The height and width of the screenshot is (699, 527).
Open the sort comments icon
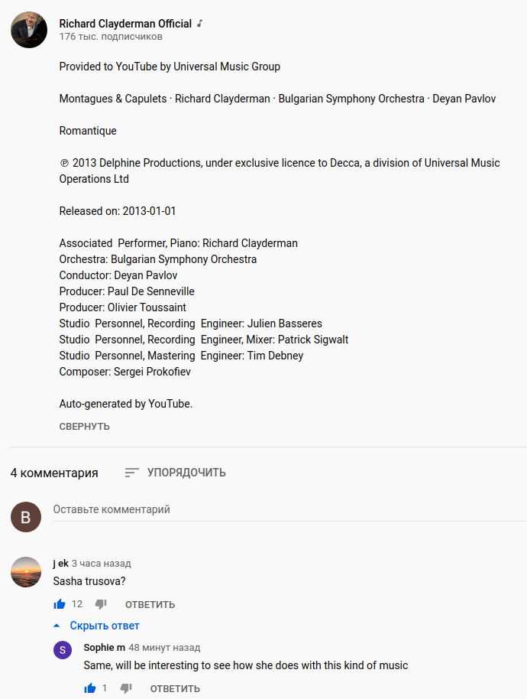(x=131, y=473)
